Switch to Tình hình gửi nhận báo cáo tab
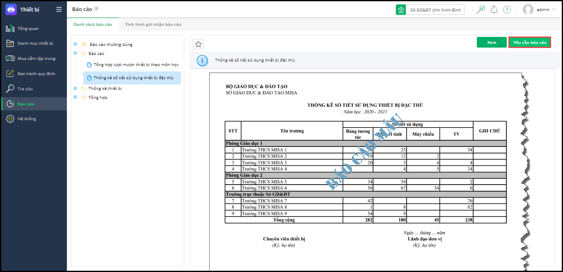 click(x=153, y=25)
